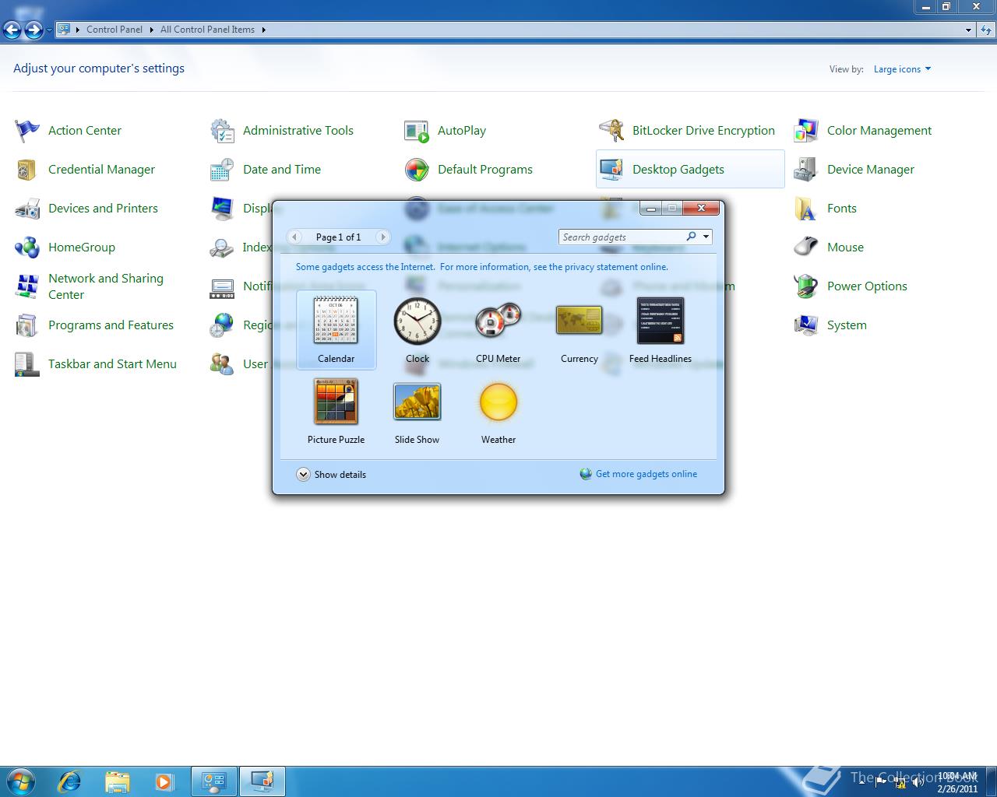Select the Clock gadget icon
The image size is (997, 797).
[417, 321]
